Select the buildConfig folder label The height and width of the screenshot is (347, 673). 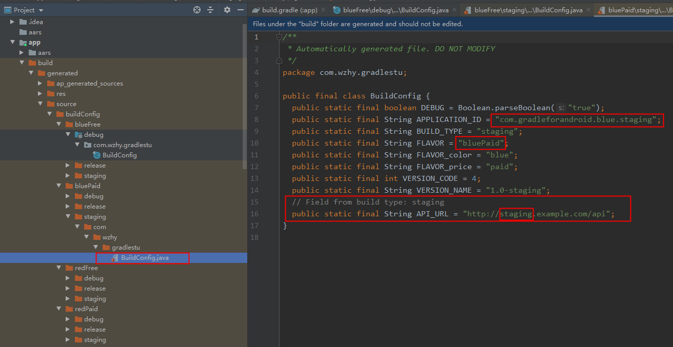point(83,114)
